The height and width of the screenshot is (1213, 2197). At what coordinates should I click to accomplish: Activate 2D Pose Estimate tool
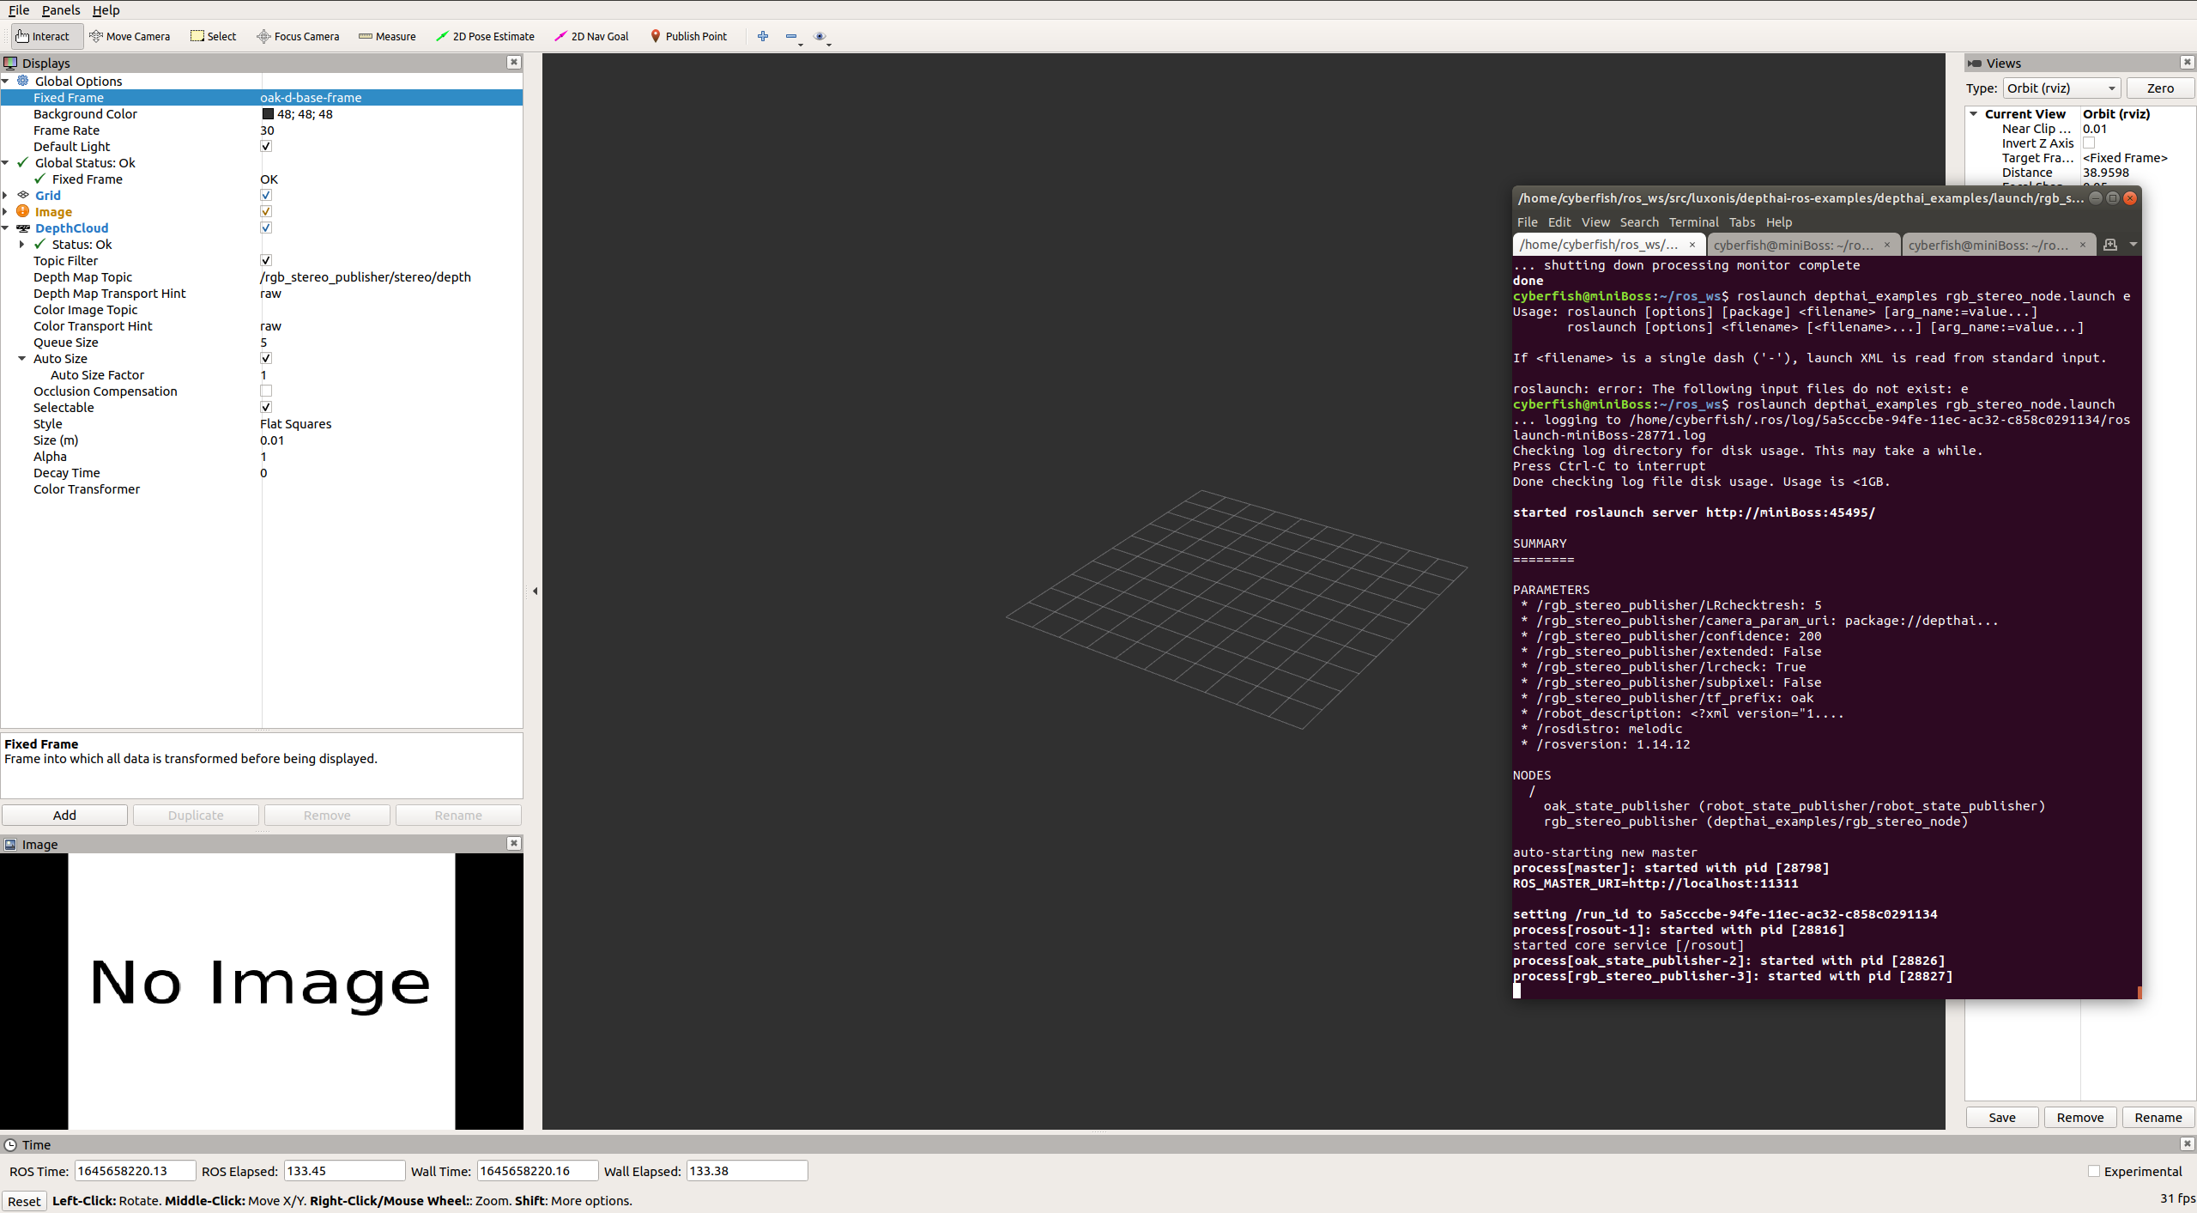486,36
